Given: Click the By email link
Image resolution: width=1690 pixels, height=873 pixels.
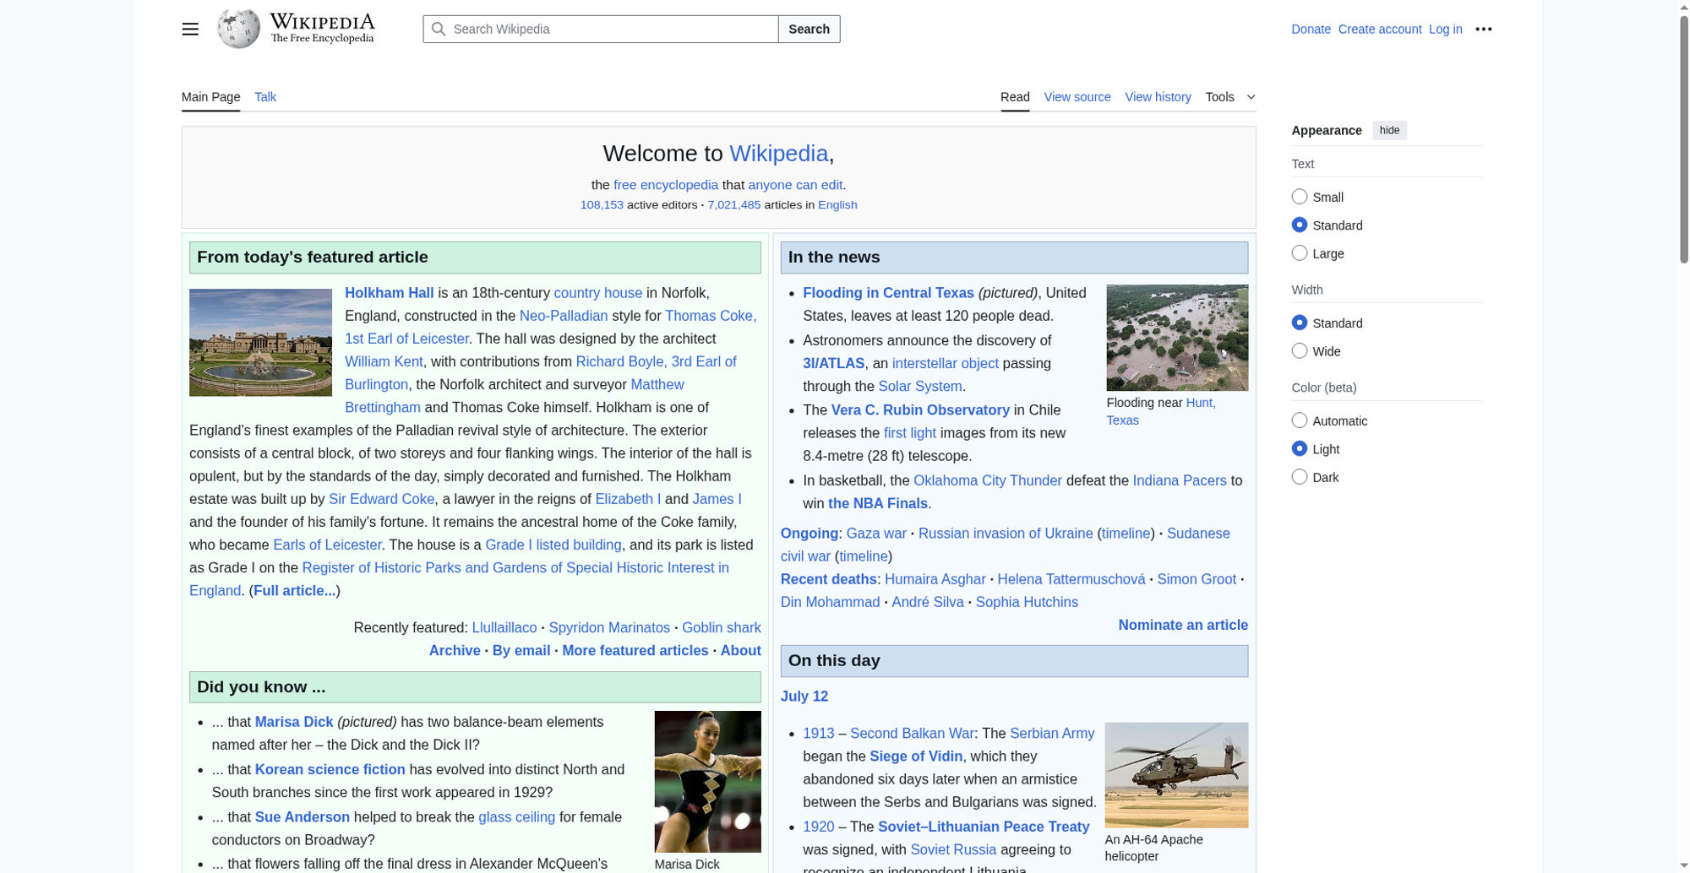Looking at the screenshot, I should [x=521, y=650].
